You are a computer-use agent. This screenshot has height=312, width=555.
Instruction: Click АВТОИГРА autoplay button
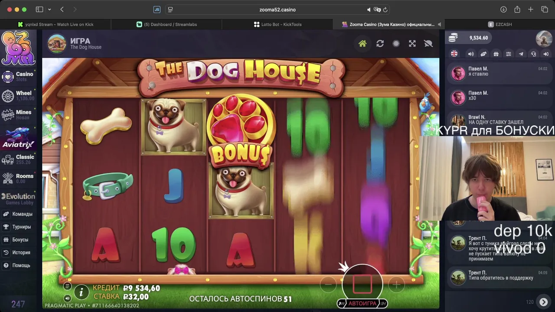coord(362,303)
